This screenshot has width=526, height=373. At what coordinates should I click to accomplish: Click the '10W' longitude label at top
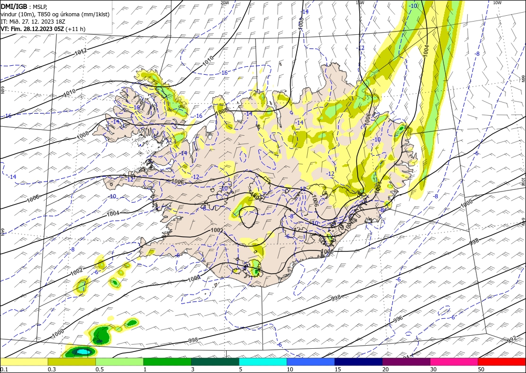[x=497, y=3]
